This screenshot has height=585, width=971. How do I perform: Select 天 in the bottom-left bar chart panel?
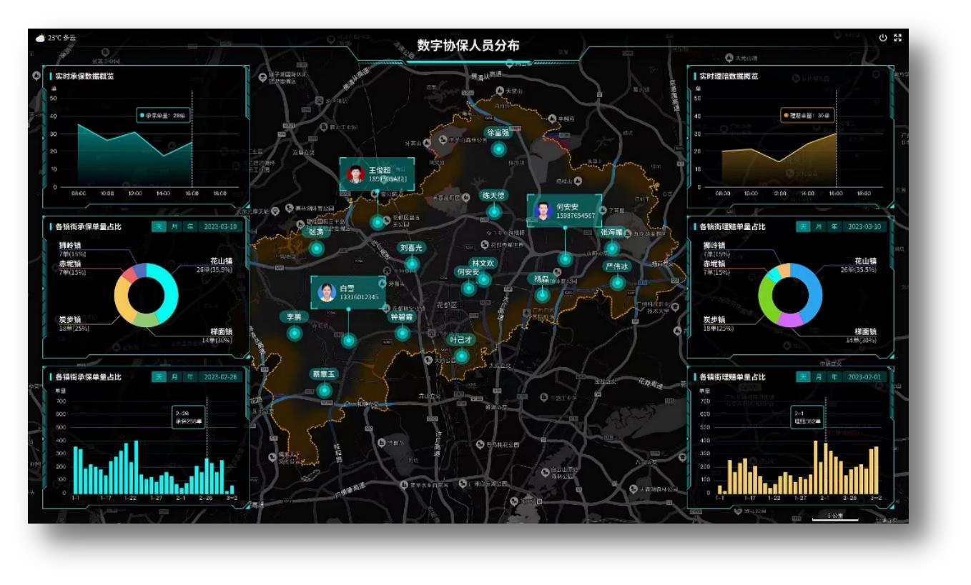point(159,377)
